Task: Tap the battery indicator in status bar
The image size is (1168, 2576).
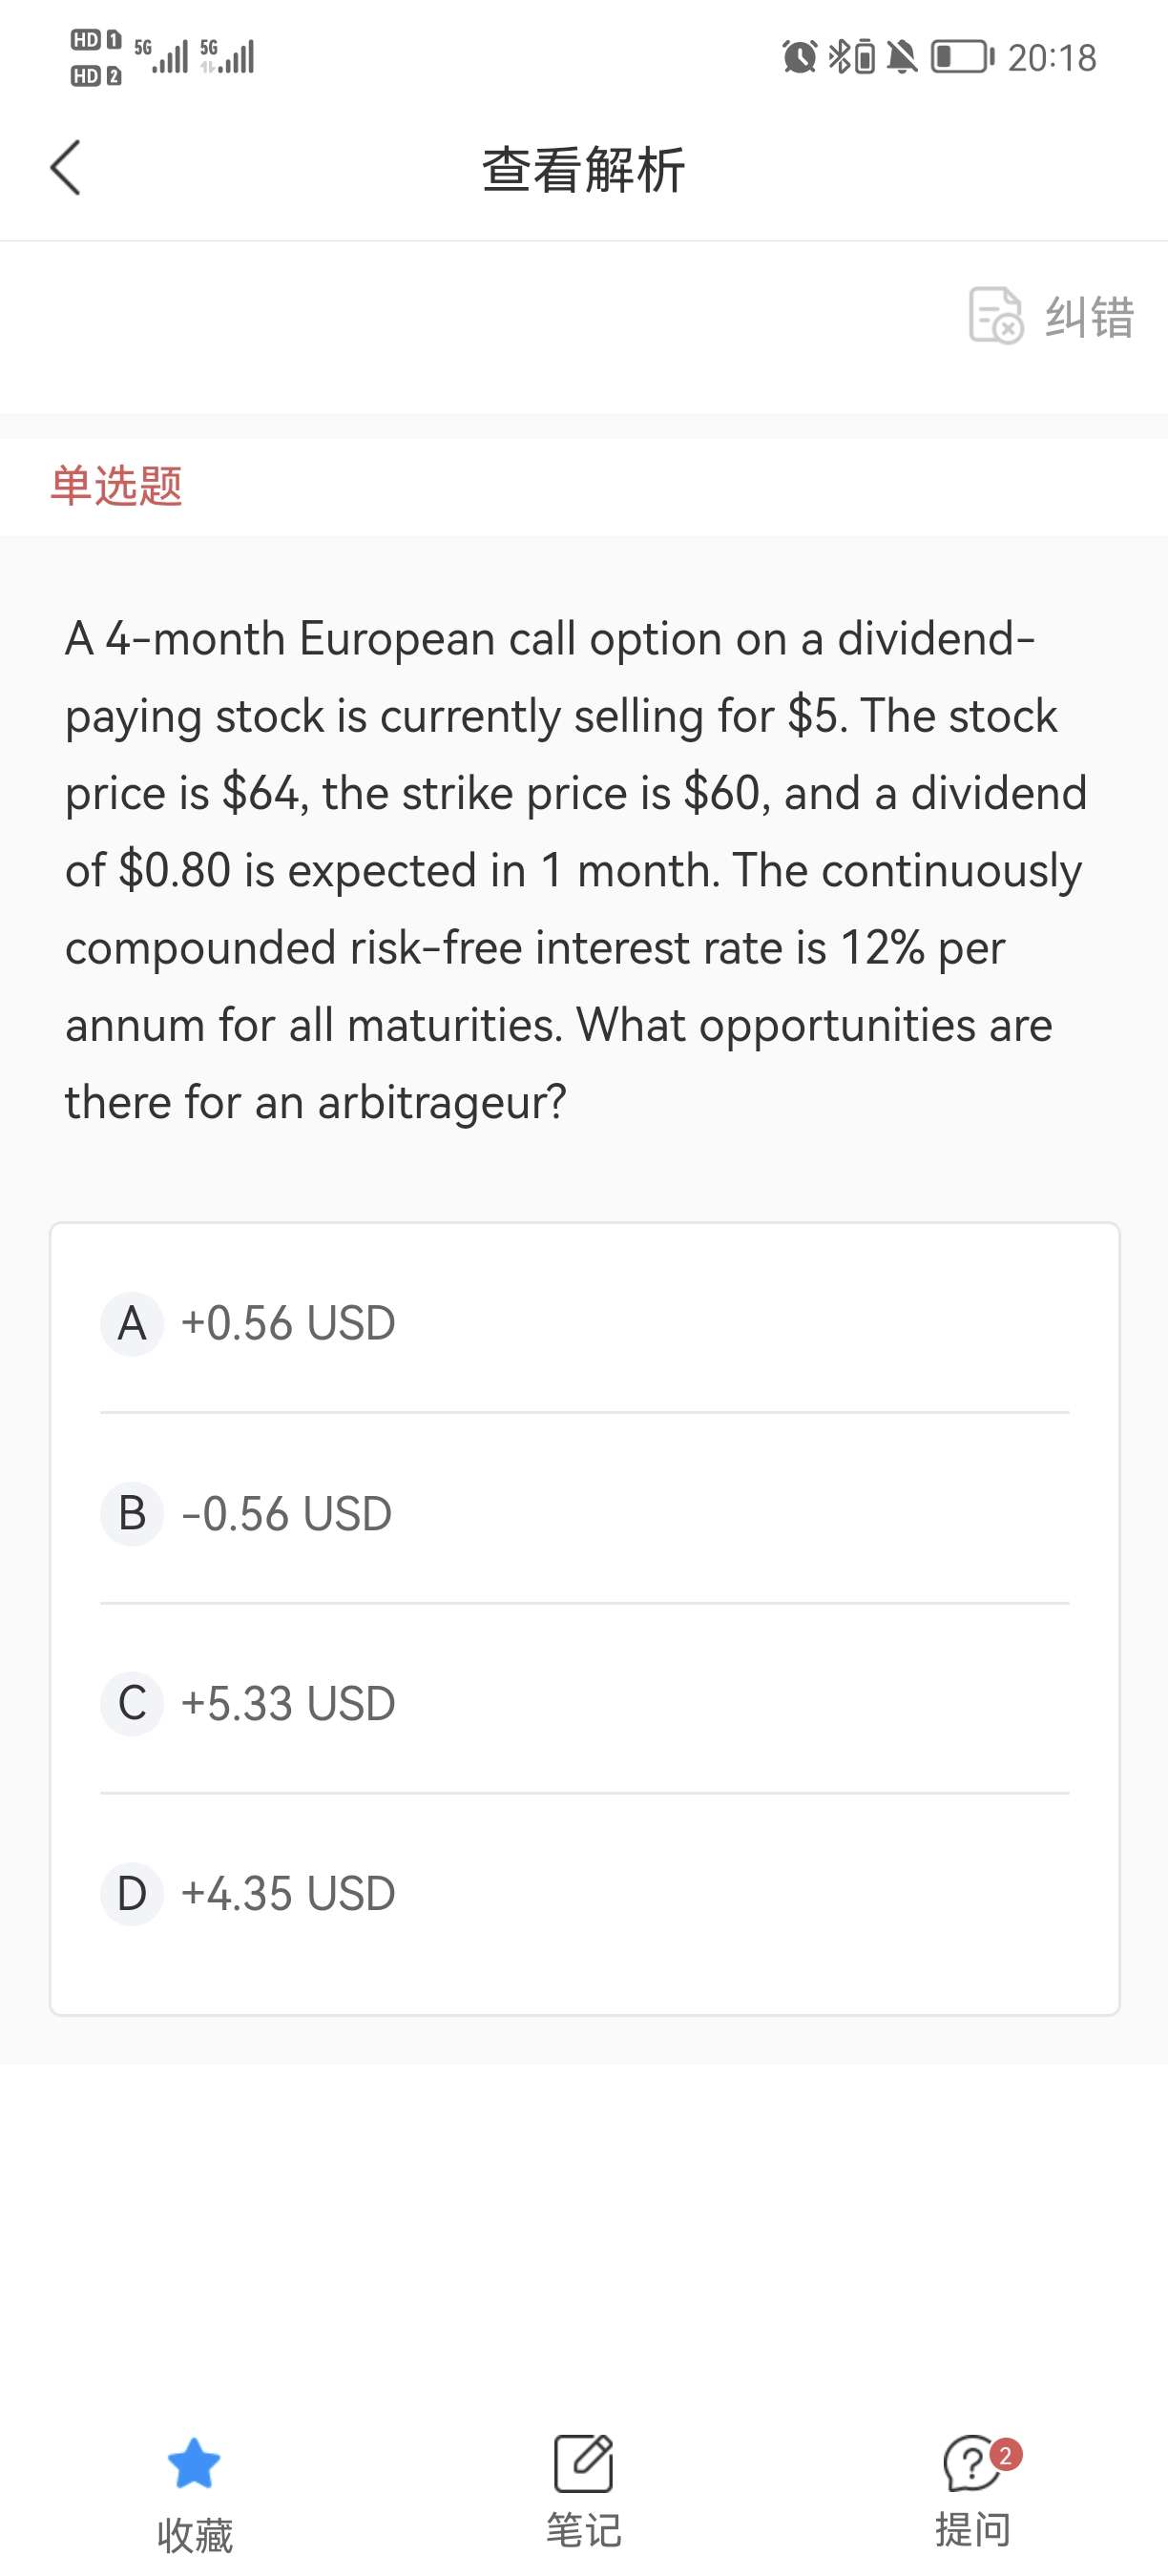Action: [962, 57]
